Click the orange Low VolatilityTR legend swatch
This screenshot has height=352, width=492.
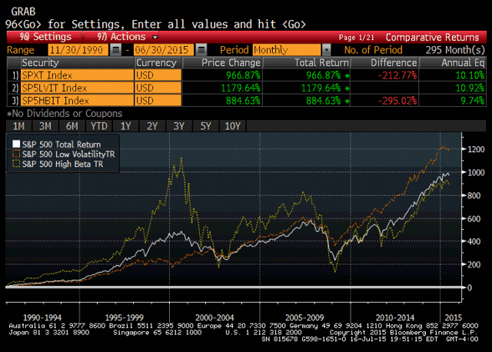[x=16, y=154]
